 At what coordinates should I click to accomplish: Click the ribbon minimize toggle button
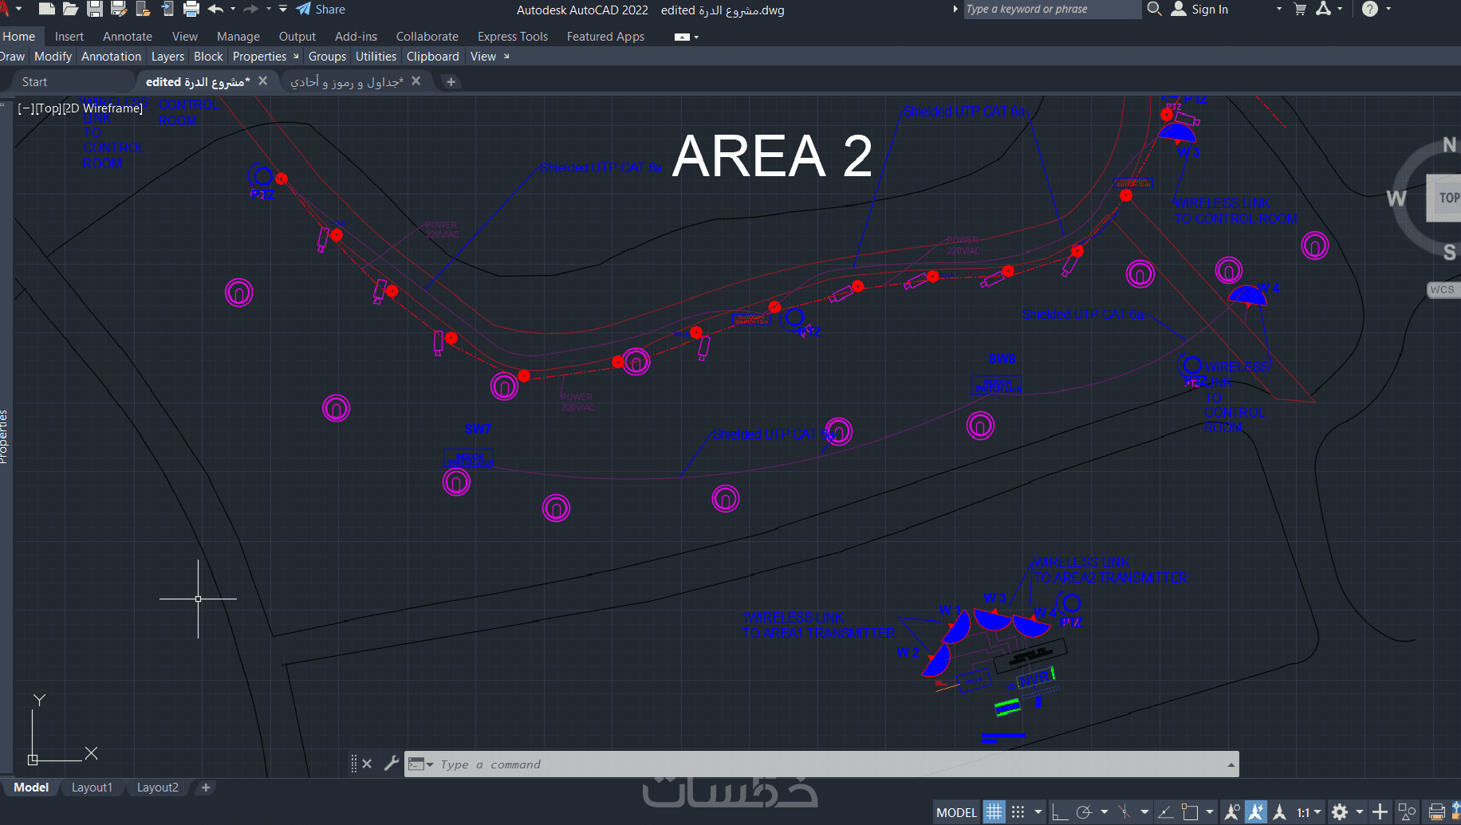(x=682, y=37)
